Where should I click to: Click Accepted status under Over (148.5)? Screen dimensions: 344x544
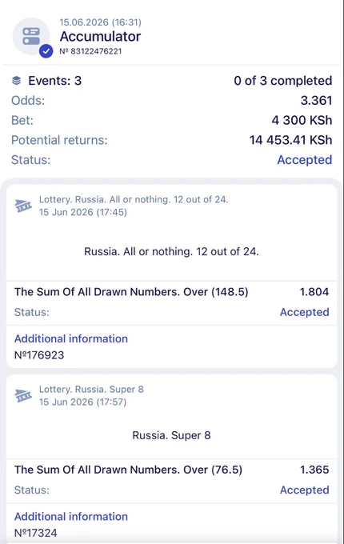pyautogui.click(x=305, y=312)
